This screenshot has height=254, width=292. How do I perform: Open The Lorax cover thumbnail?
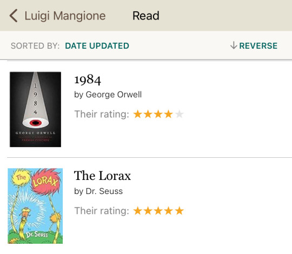coord(35,206)
